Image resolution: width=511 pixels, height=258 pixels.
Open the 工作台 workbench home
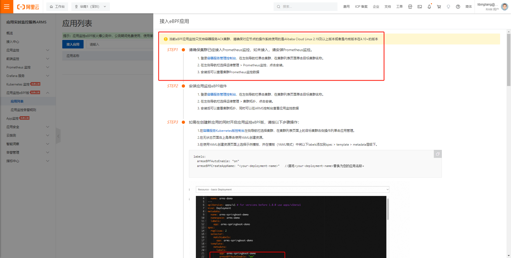[57, 7]
